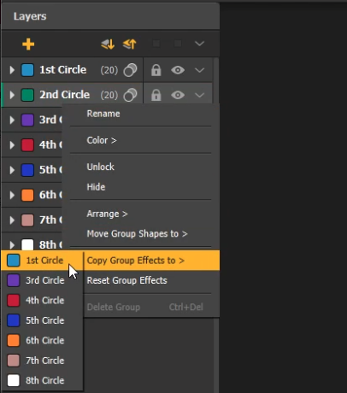347x393 pixels.
Task: Expand the 4th Circle group
Action: coord(12,145)
